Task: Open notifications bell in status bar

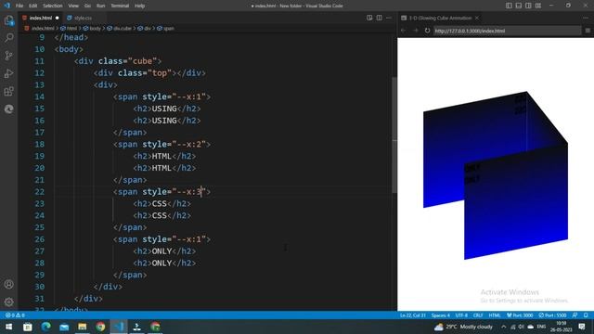Action: [586, 315]
